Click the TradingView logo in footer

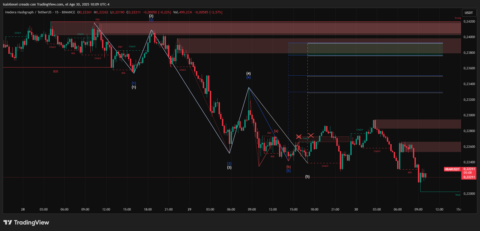[26, 222]
